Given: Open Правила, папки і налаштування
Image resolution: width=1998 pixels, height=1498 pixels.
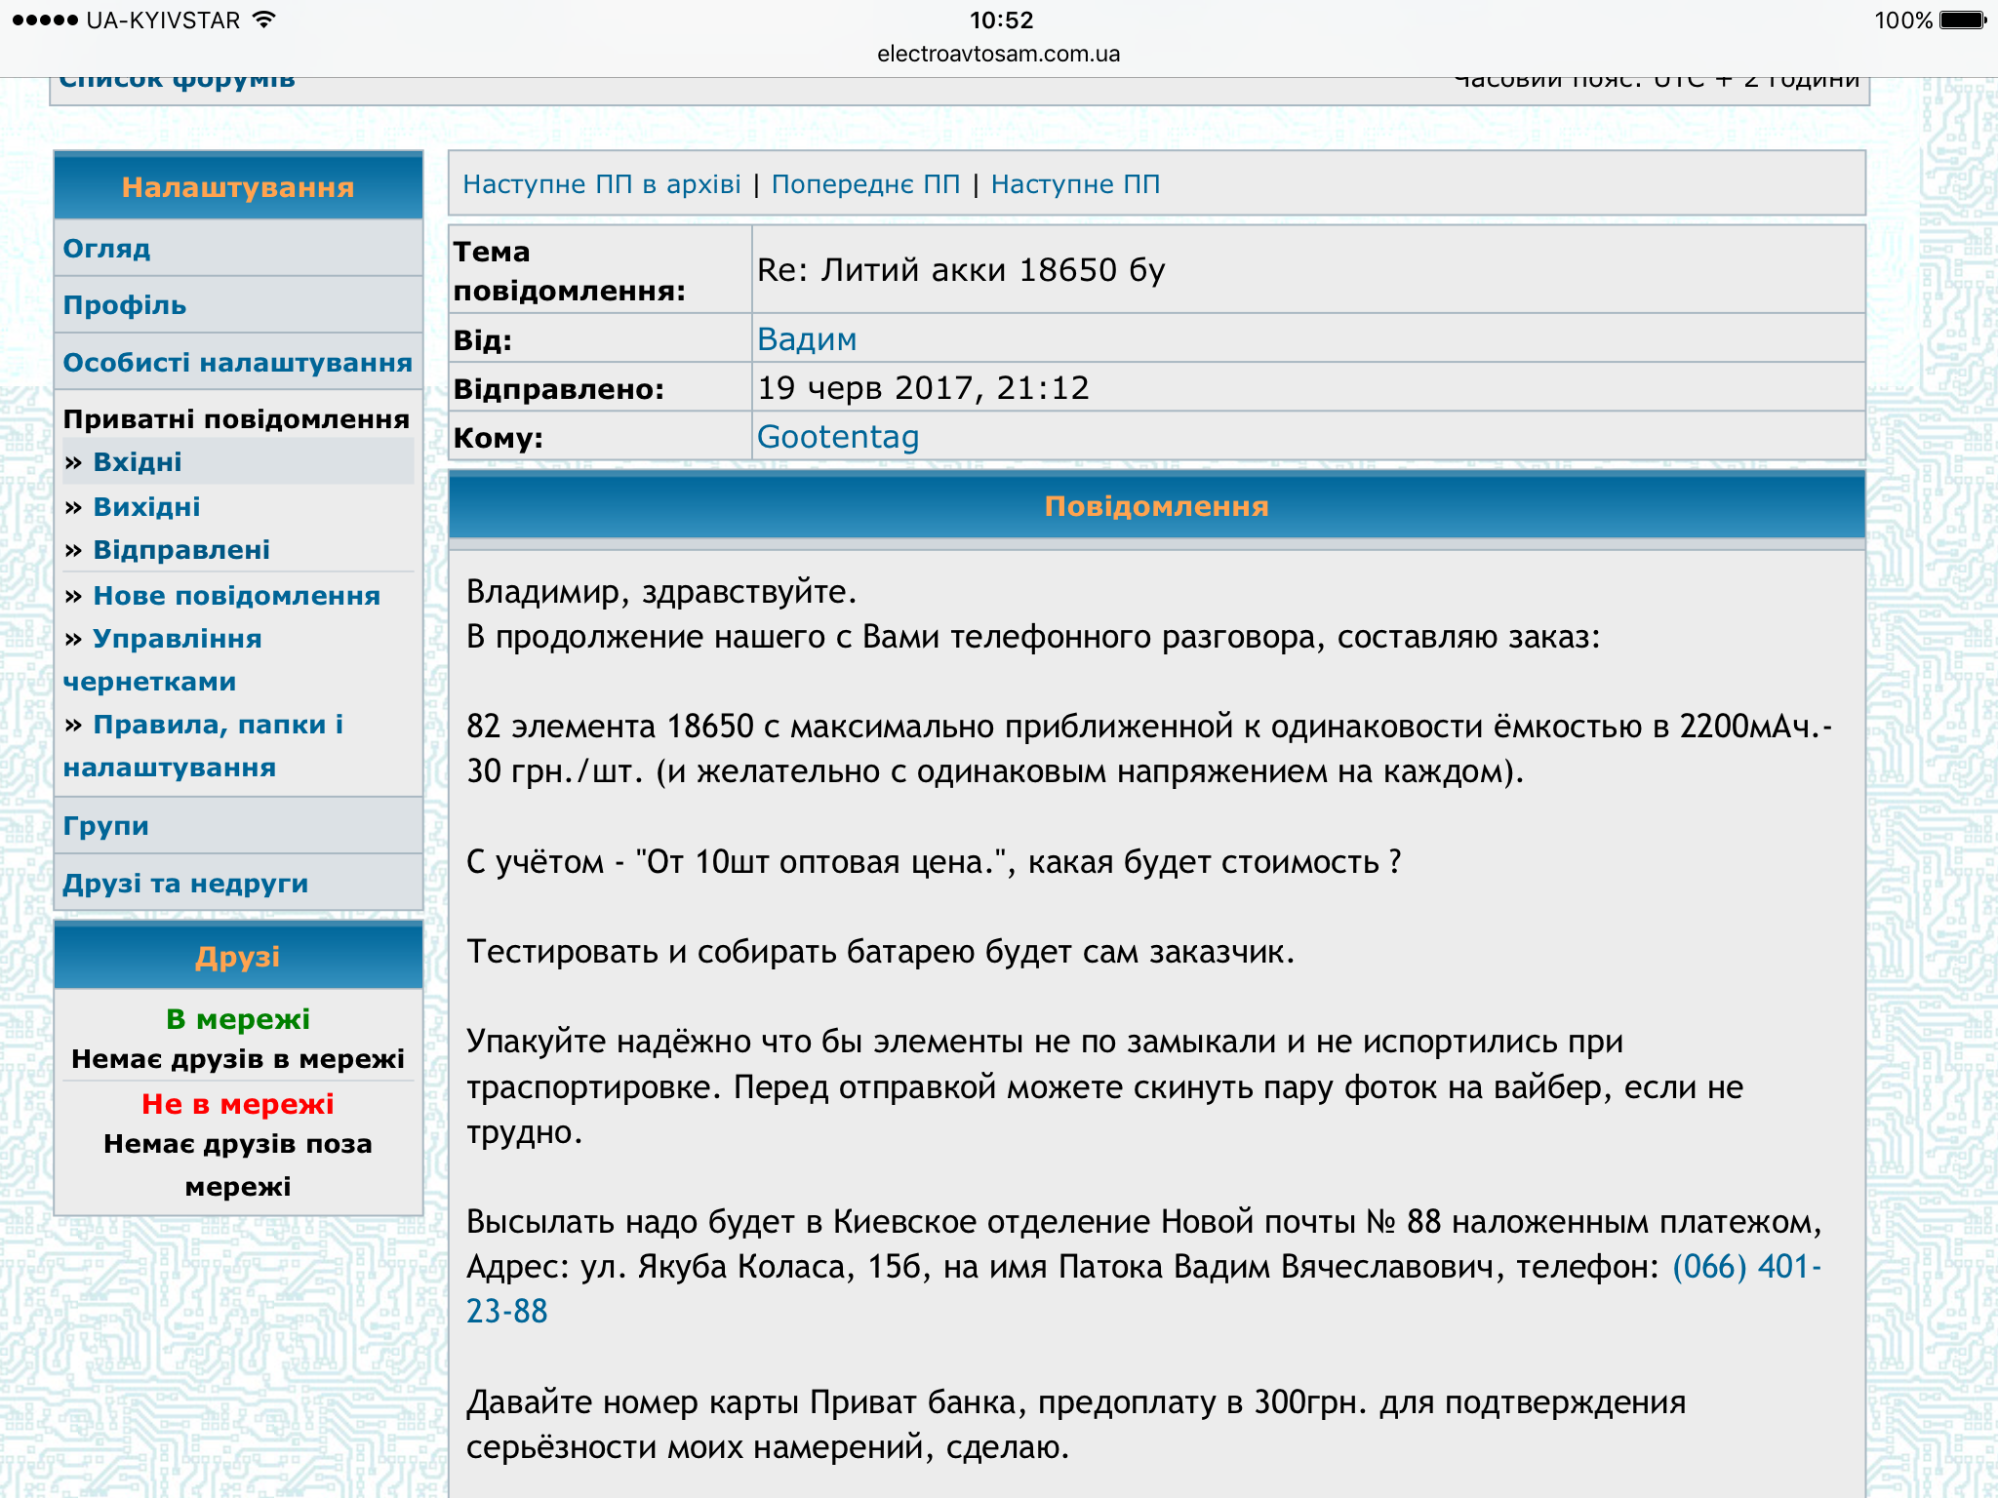Looking at the screenshot, I should pyautogui.click(x=218, y=726).
